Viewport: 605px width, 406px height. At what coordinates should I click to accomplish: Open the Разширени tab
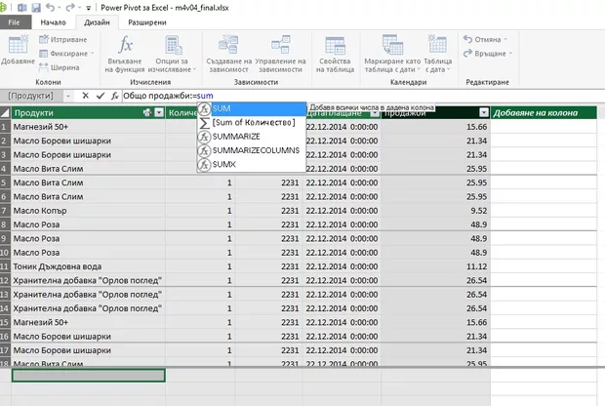coord(146,20)
